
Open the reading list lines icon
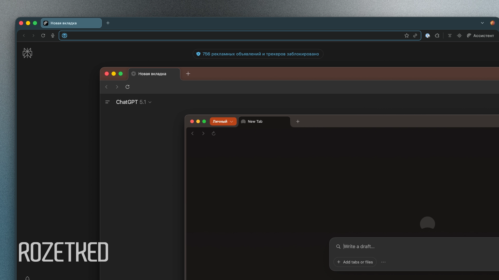coord(450,36)
